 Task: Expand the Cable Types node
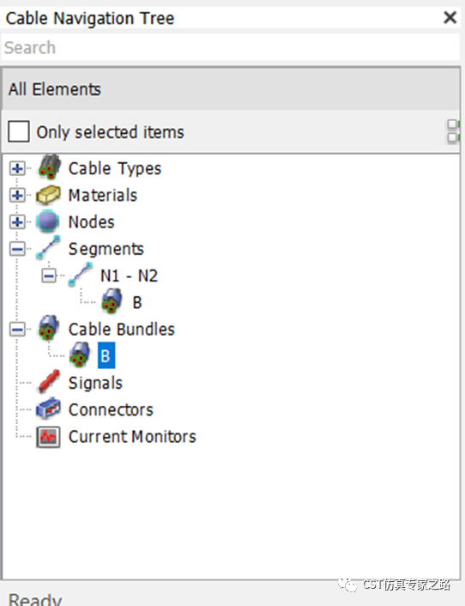point(17,168)
